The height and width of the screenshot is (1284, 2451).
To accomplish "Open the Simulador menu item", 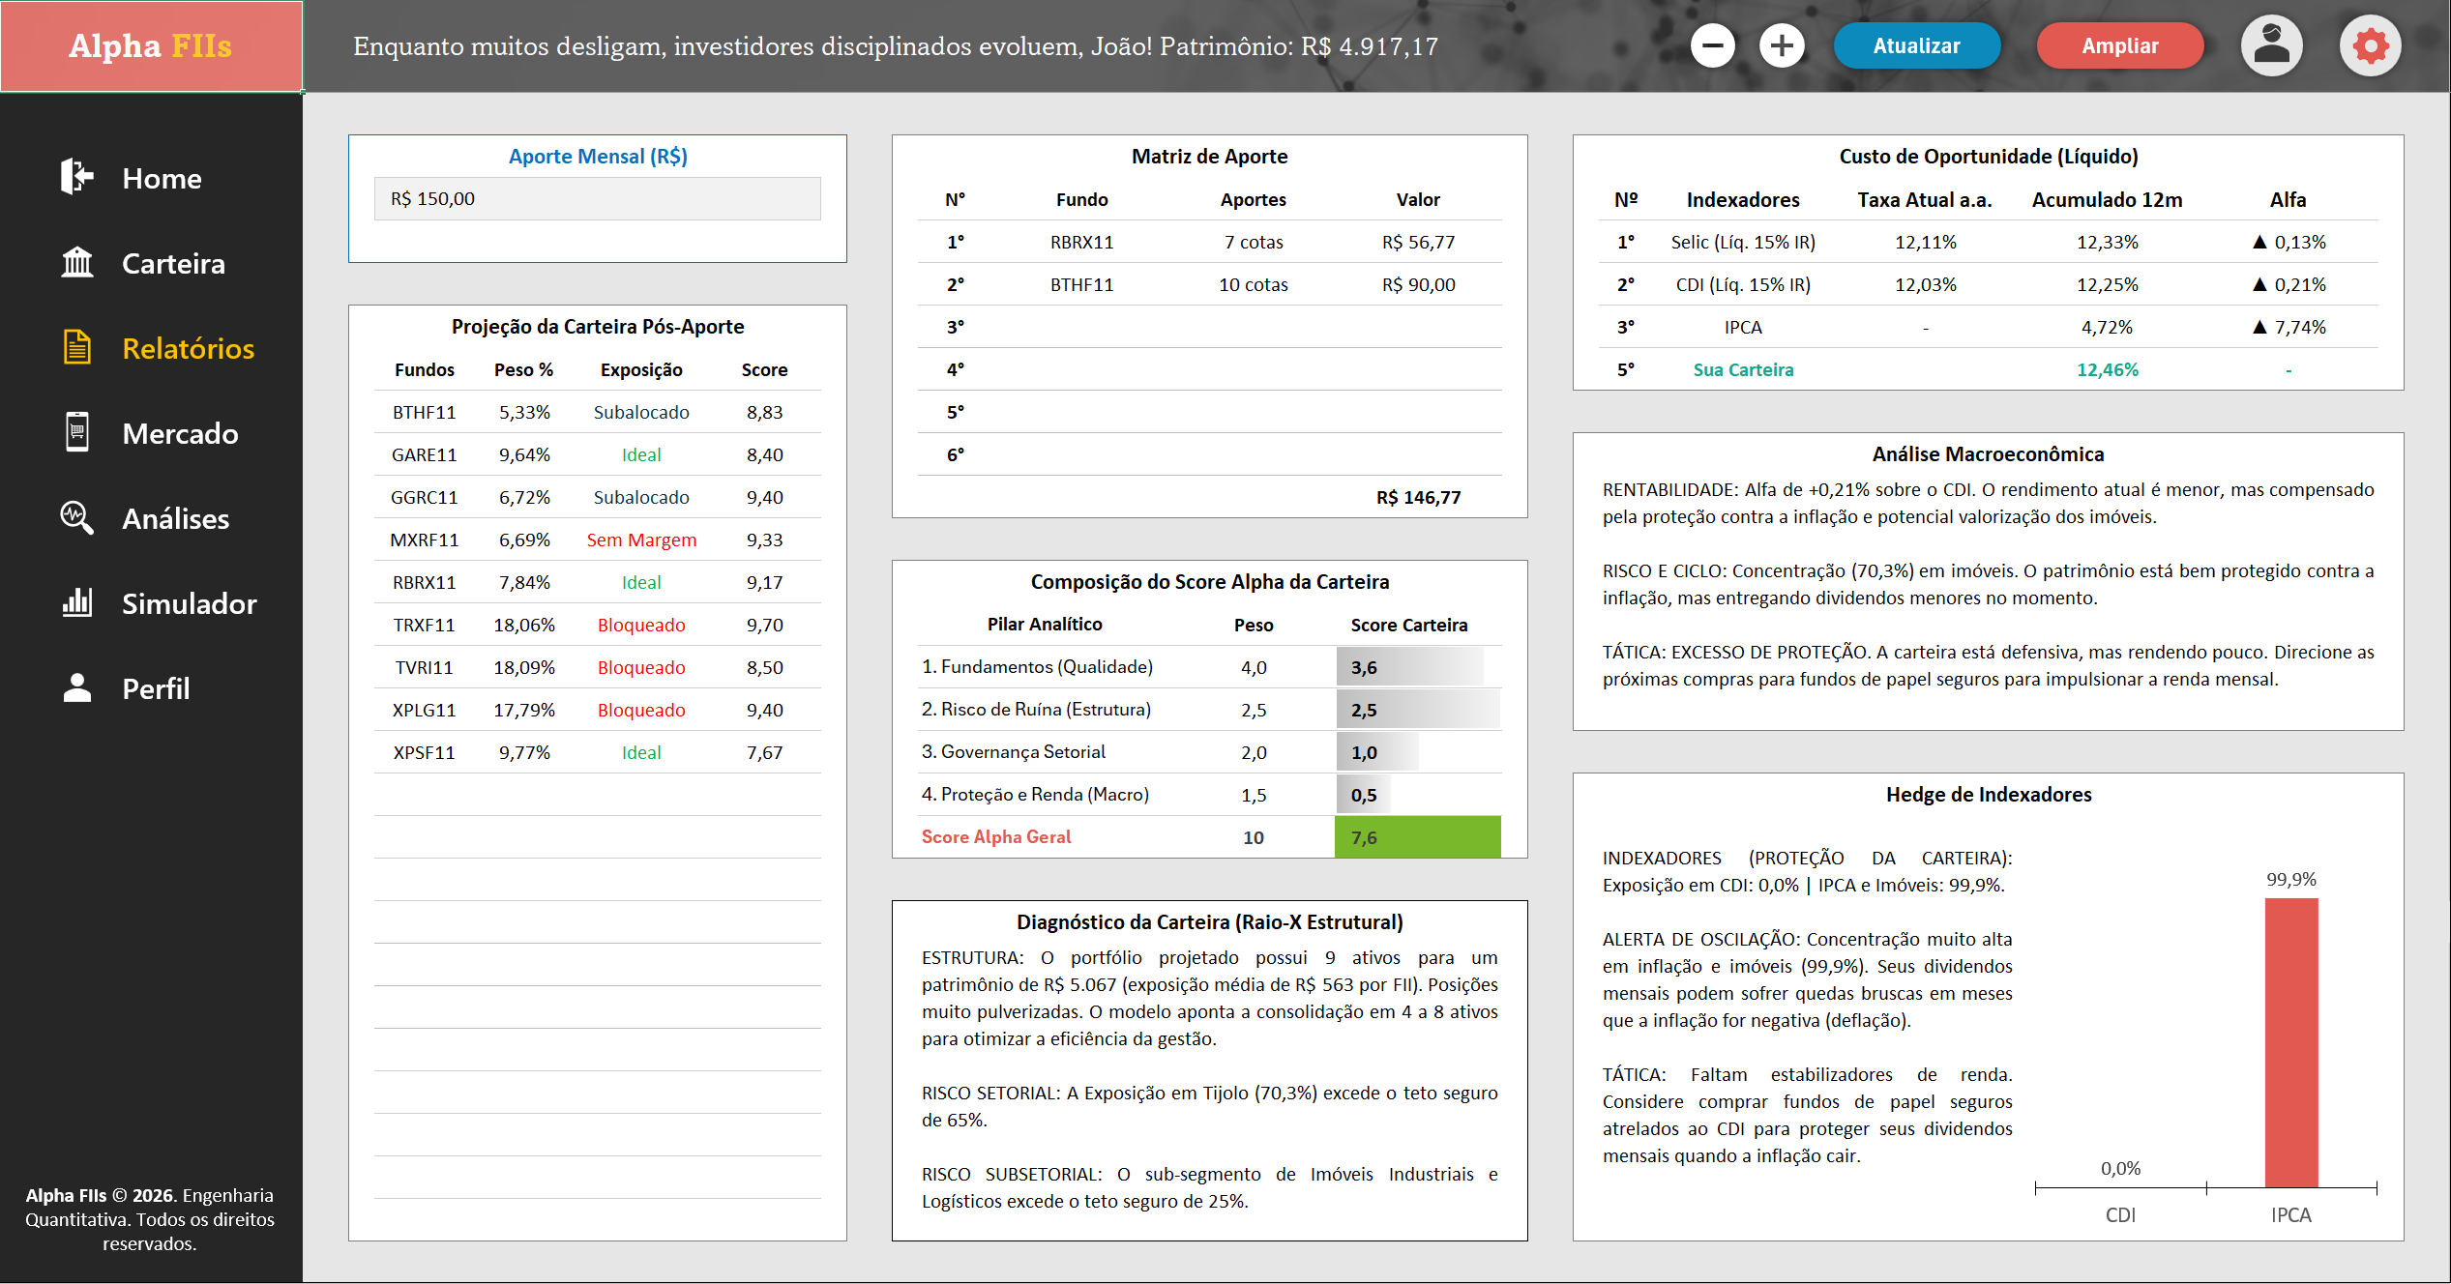I will coord(190,604).
